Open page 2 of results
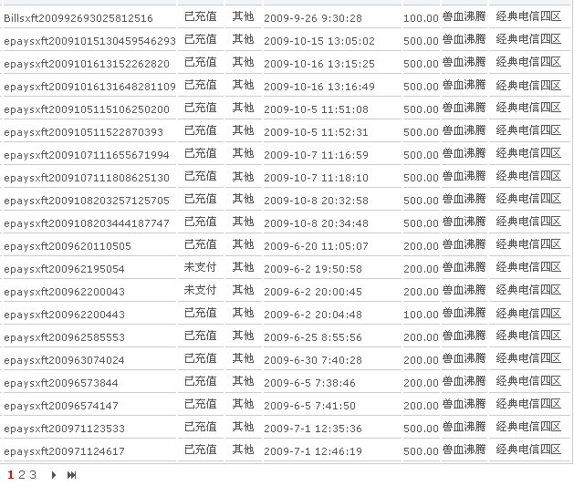Image resolution: width=574 pixels, height=486 pixels. pos(22,475)
